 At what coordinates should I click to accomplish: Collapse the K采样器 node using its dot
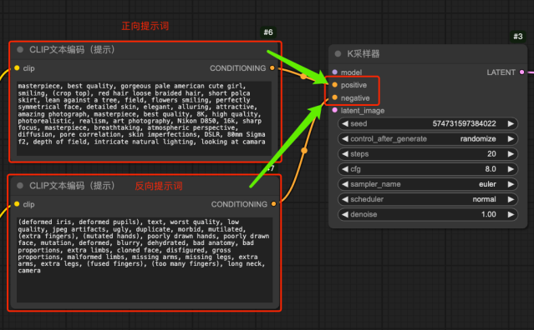pos(338,53)
